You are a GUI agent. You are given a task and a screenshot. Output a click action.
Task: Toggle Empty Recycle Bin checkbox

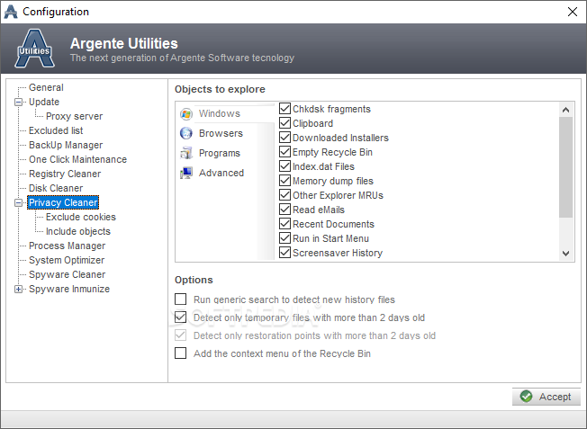284,152
